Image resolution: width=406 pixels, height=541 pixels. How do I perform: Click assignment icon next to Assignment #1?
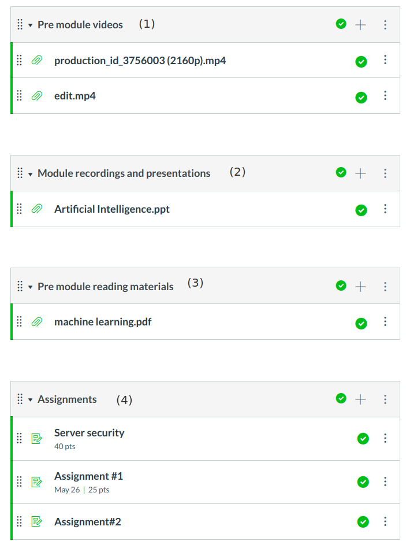[x=37, y=481]
